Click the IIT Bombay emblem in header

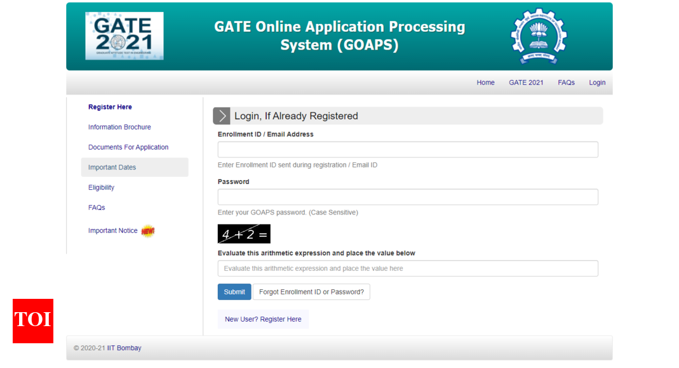point(539,36)
